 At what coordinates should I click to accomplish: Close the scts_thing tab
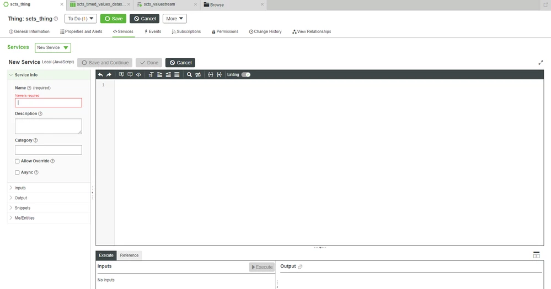click(x=62, y=4)
